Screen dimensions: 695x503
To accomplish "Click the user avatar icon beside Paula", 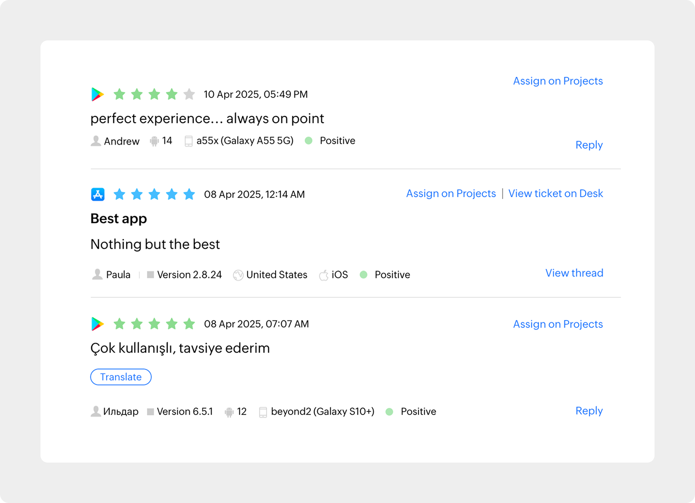I will pyautogui.click(x=97, y=274).
